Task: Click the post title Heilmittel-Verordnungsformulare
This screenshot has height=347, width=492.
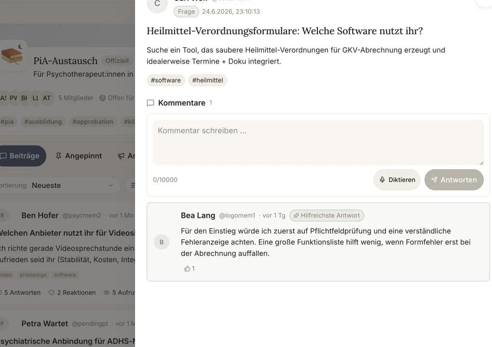Action: (x=285, y=31)
